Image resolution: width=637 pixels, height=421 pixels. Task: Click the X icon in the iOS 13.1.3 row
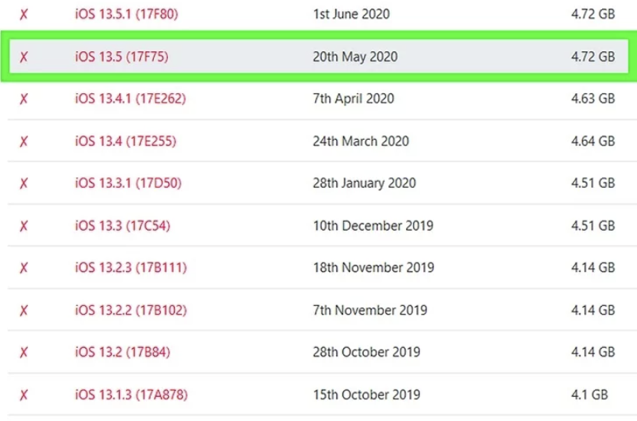coord(24,395)
